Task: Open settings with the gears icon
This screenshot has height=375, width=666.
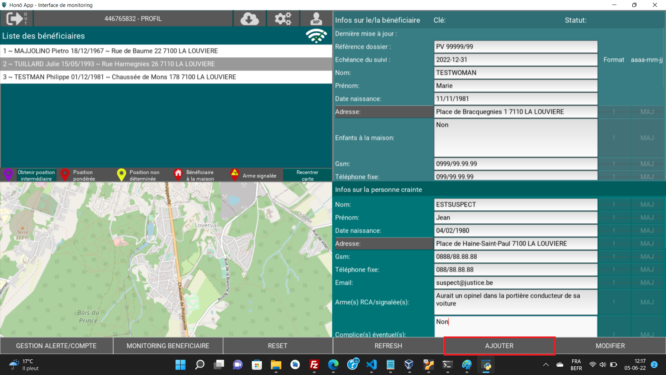Action: 283,18
